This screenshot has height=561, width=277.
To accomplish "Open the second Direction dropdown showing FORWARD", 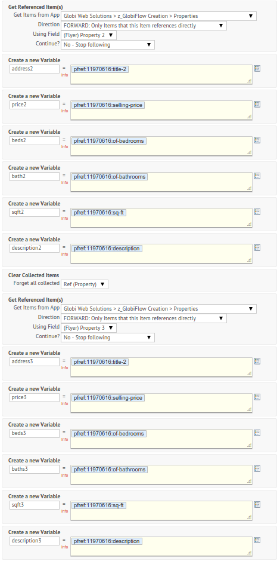I will tap(144, 318).
